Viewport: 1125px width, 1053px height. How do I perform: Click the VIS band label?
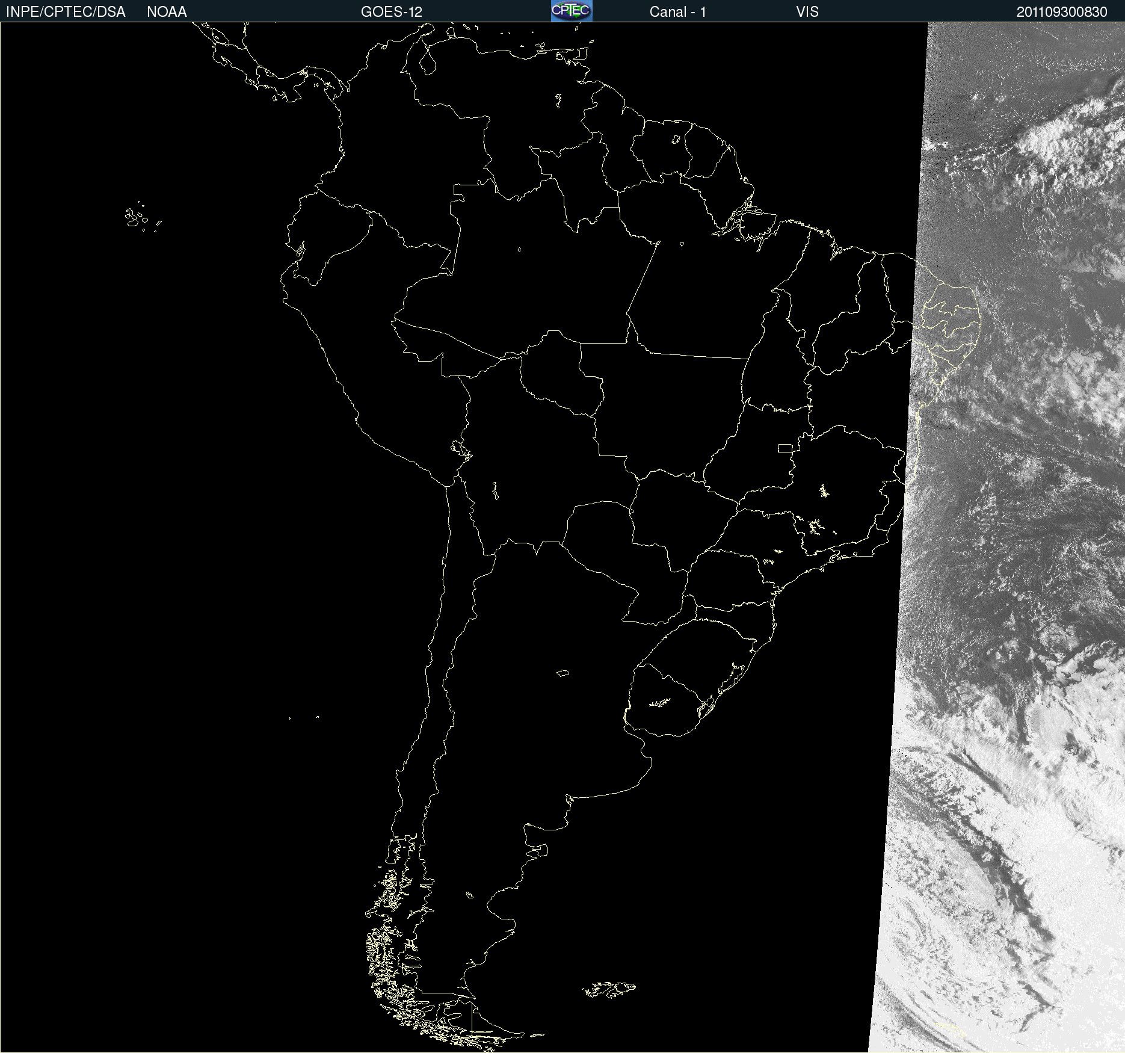(x=807, y=12)
